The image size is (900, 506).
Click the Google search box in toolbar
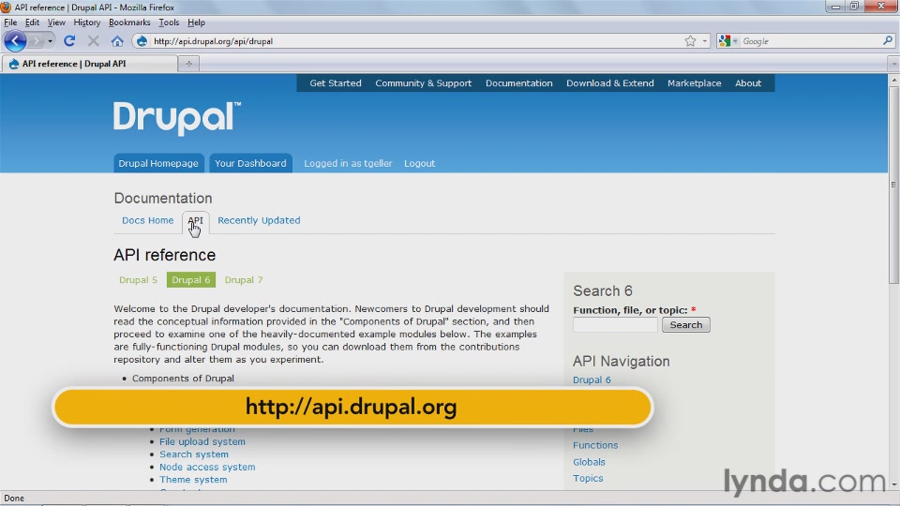pyautogui.click(x=810, y=41)
